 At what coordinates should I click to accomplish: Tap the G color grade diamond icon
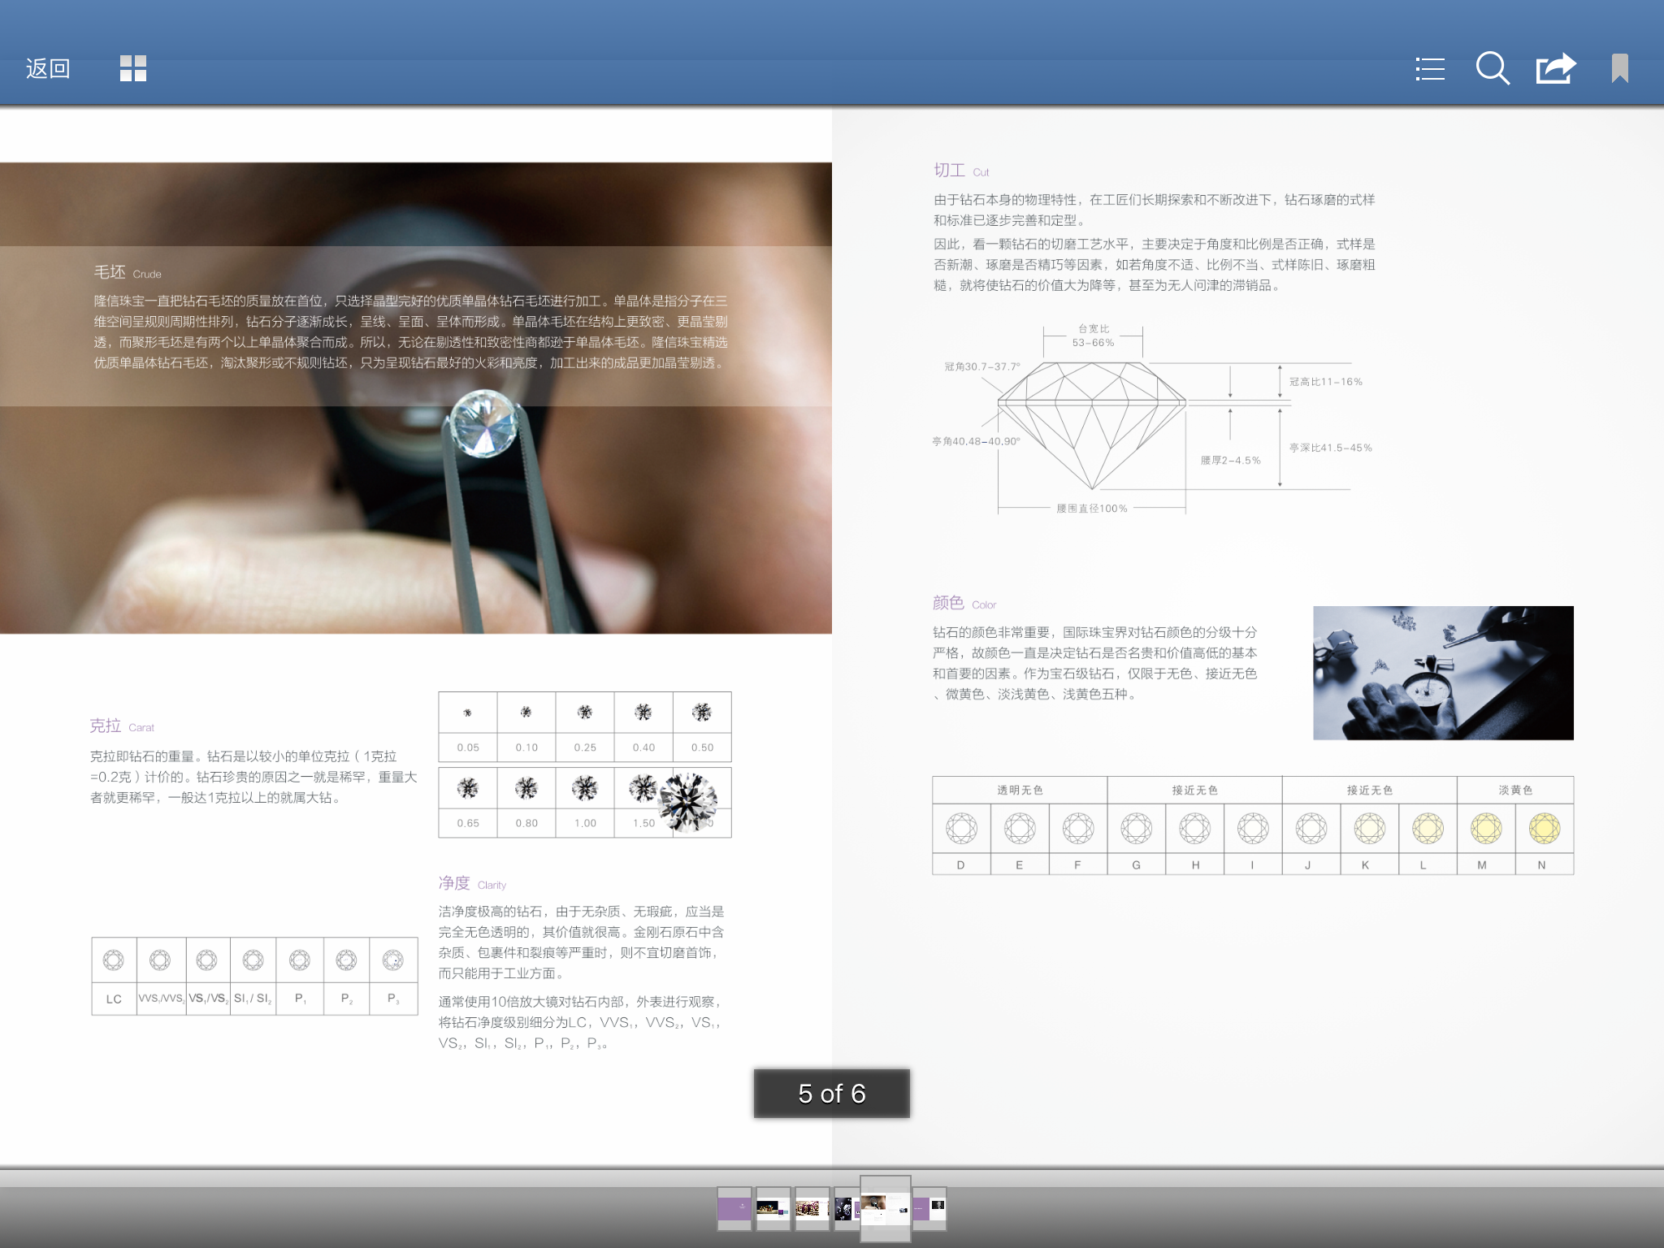click(1137, 828)
